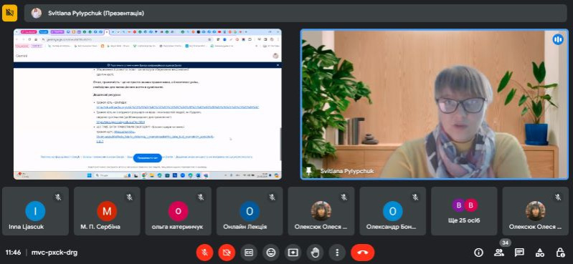The image size is (573, 264).
Task: Click the Gemini logo text in the shared screen
Action: pos(22,56)
